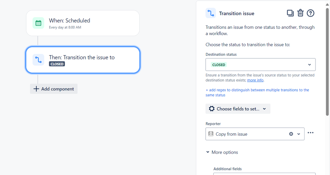Click the Transition issue panel header icon

pos(211,13)
